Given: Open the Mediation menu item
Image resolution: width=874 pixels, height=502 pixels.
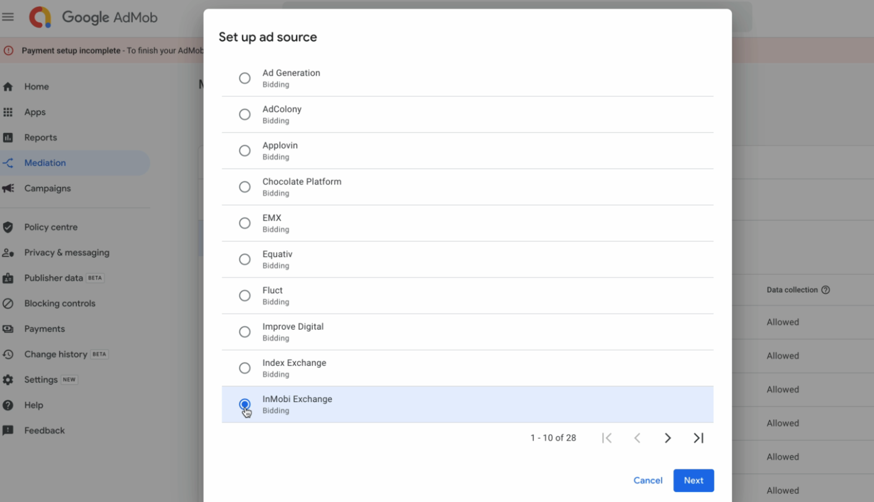Looking at the screenshot, I should [45, 163].
